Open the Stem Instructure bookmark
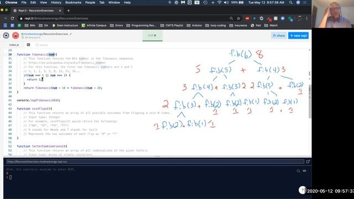Image resolution: width=354 pixels, height=199 pixels. click(65, 25)
